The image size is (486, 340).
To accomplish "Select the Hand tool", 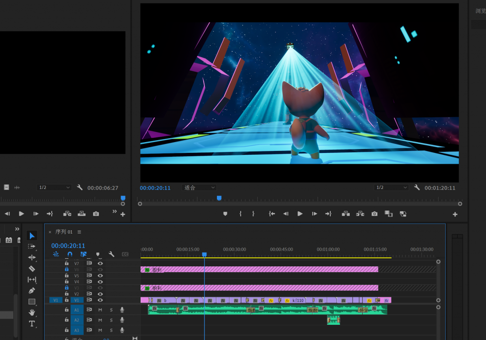I will [x=32, y=312].
